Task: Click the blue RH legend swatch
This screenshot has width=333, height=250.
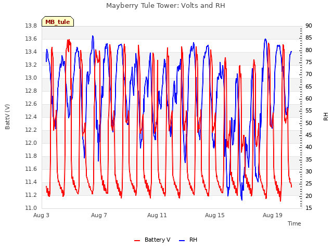Action: coord(182,240)
